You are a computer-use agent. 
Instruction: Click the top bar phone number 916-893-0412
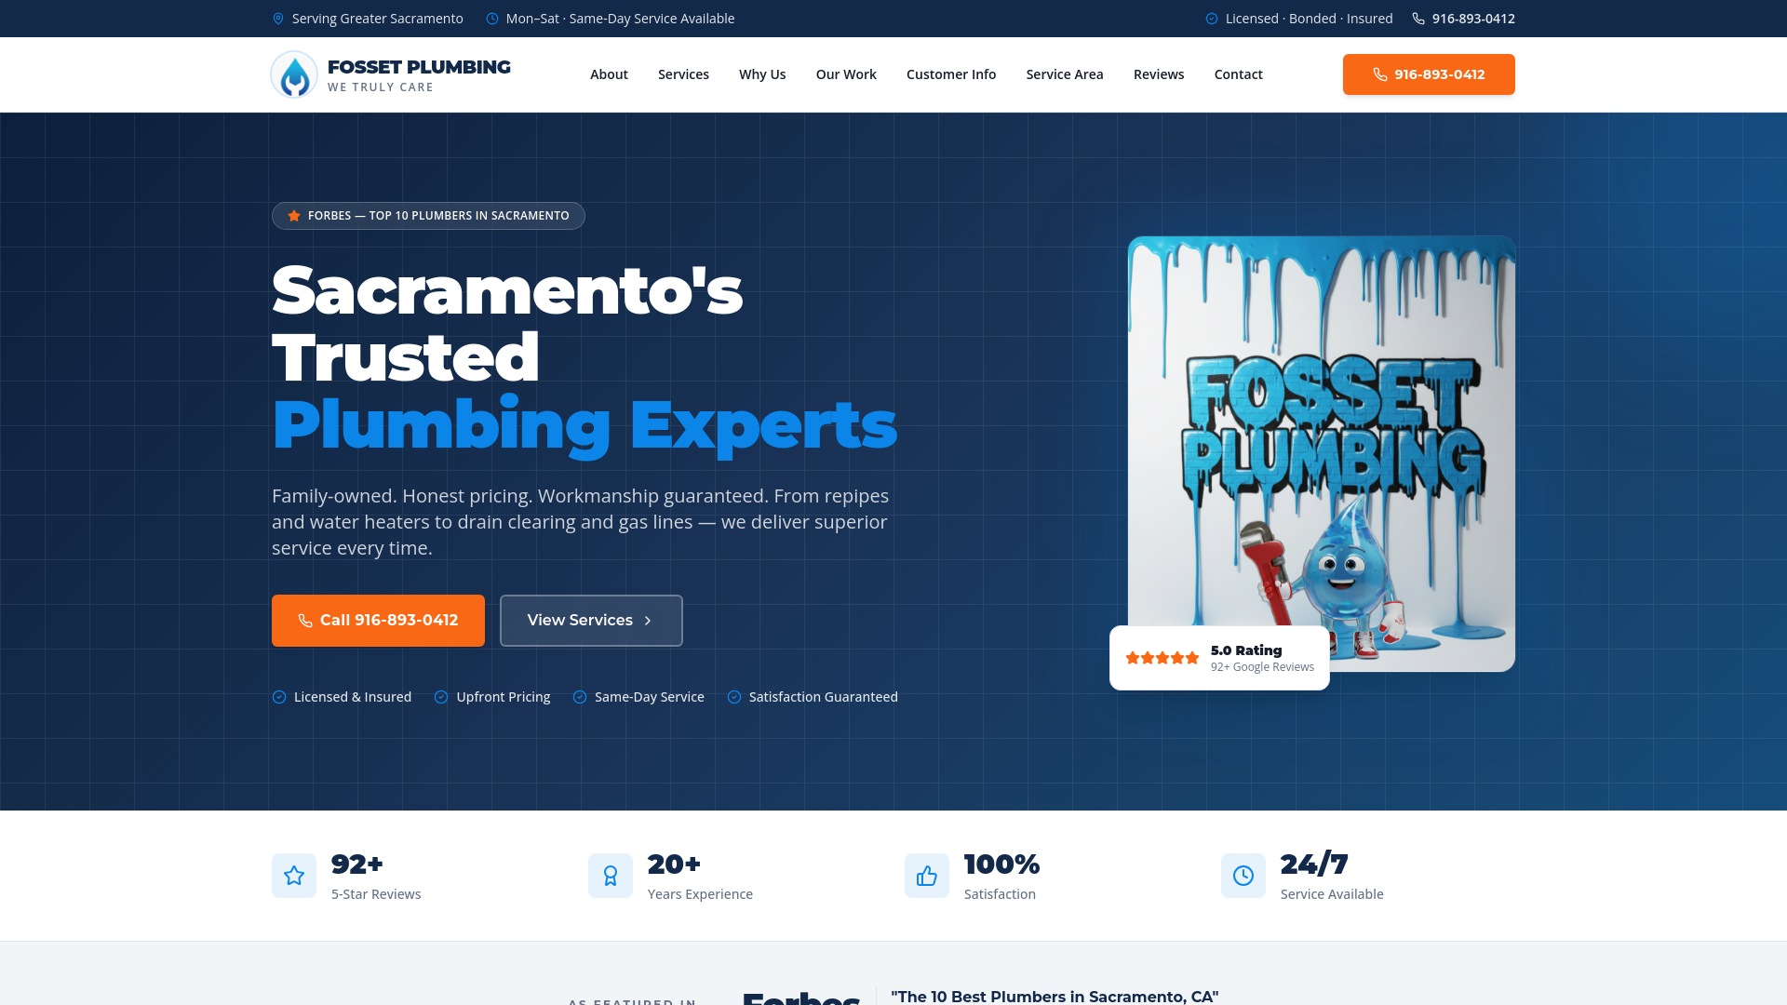(1473, 19)
